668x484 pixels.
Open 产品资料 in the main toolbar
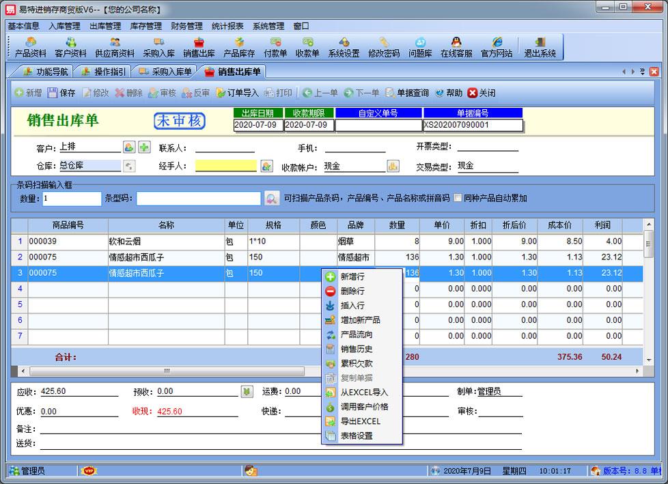tap(31, 47)
